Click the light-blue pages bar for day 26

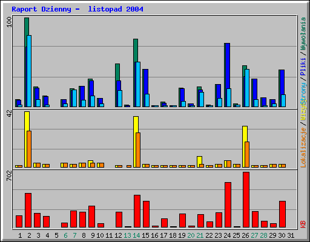[247, 88]
